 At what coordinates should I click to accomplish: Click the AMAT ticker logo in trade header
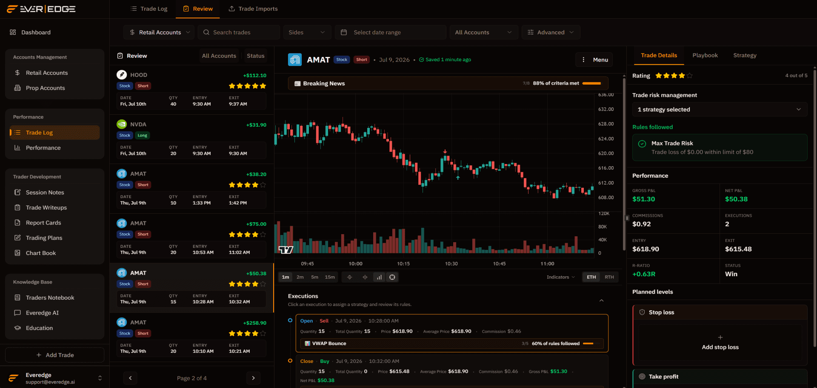295,60
